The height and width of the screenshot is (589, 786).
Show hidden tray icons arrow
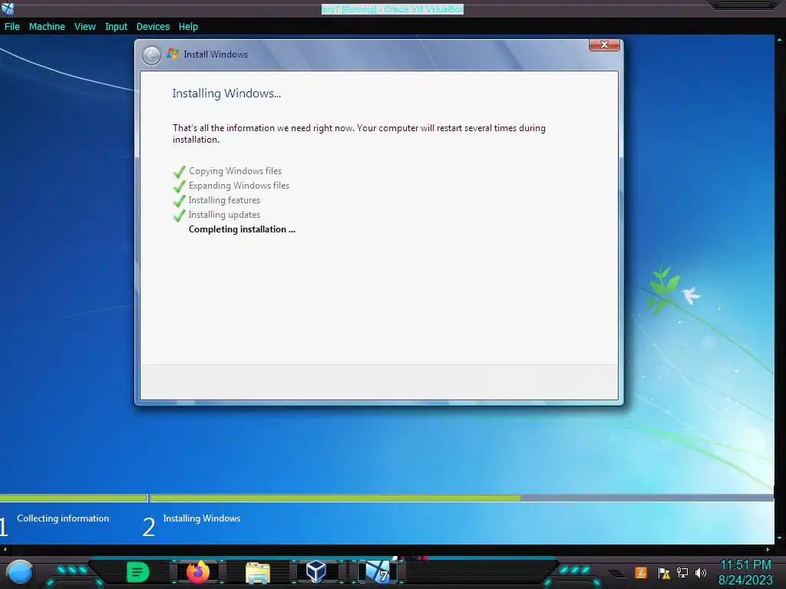(x=616, y=574)
